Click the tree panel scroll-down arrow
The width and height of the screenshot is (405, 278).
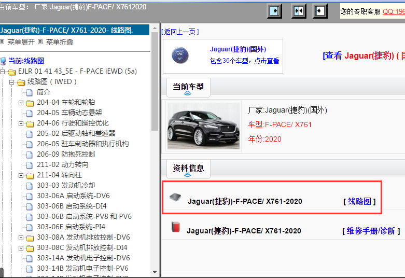point(155,272)
